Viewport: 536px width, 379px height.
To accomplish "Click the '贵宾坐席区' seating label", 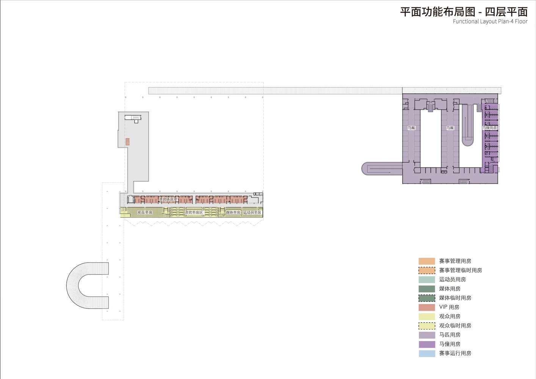I will (x=194, y=212).
